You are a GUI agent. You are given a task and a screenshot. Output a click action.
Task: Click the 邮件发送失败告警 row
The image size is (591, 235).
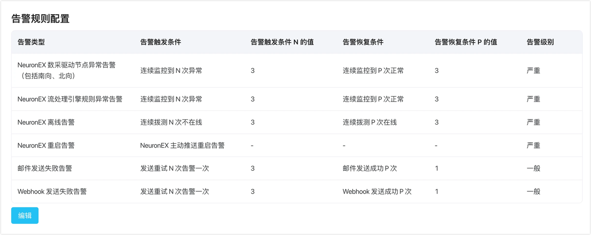(x=297, y=168)
